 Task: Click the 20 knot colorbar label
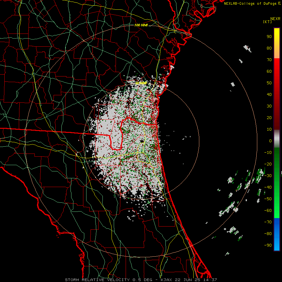click(x=269, y=118)
